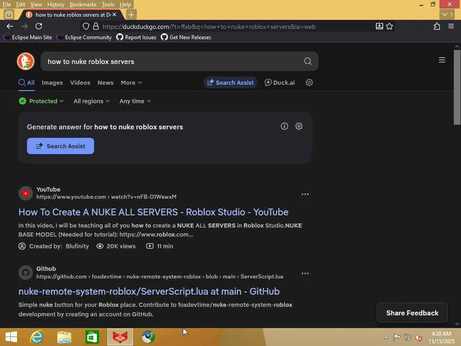The height and width of the screenshot is (346, 461).
Task: Open Get New Releases bookmark
Action: [x=186, y=37]
